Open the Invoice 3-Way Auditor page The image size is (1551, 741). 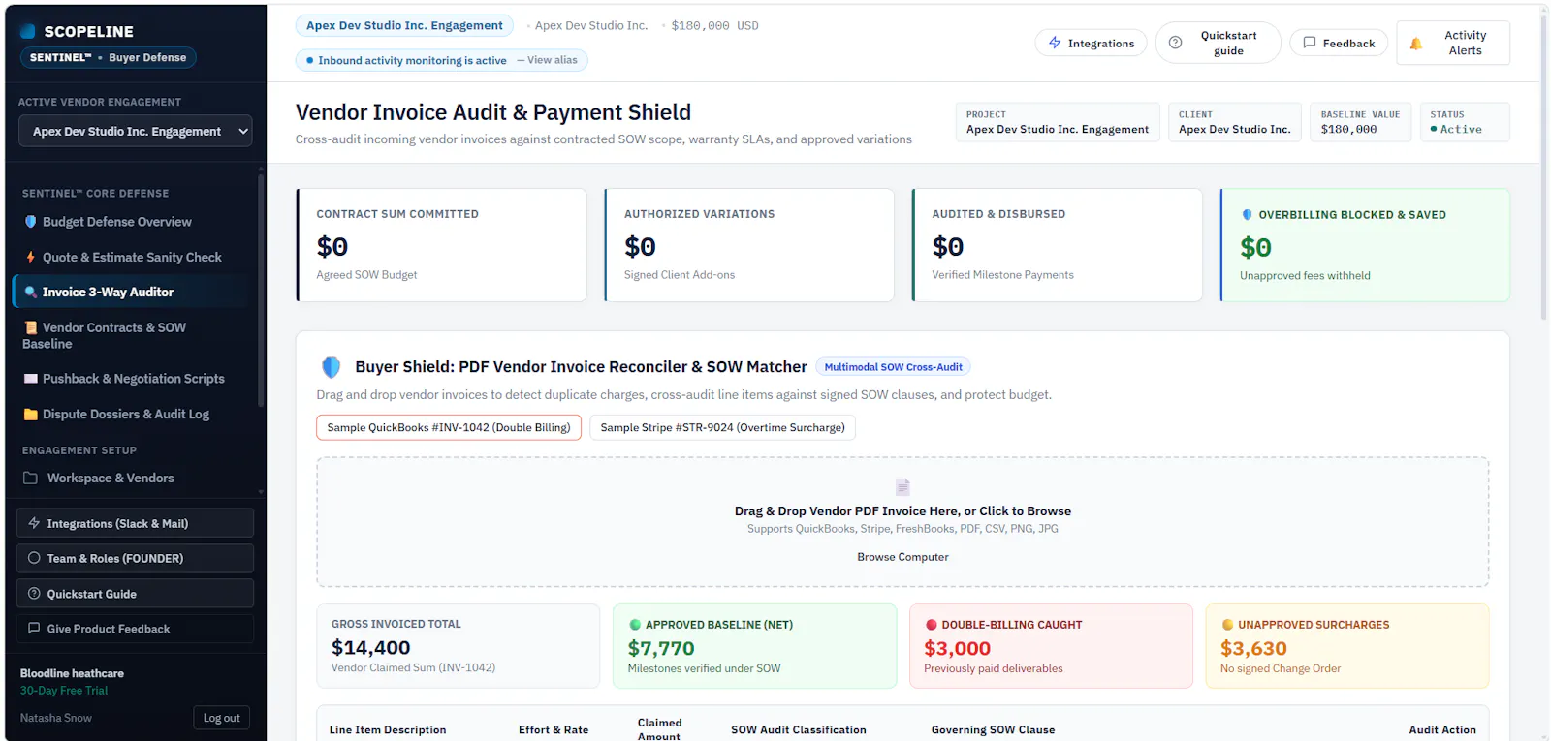(x=131, y=292)
